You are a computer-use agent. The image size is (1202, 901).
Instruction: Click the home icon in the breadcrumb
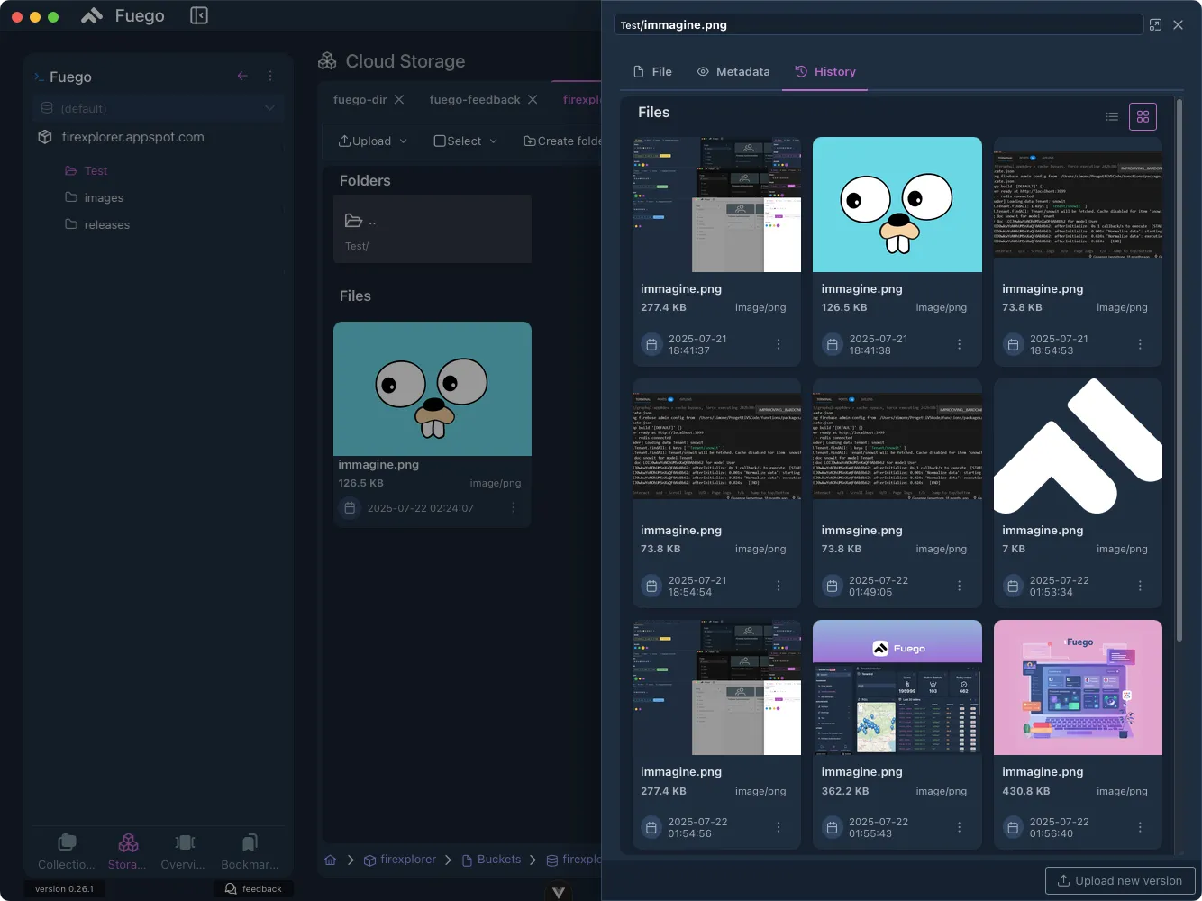point(331,860)
